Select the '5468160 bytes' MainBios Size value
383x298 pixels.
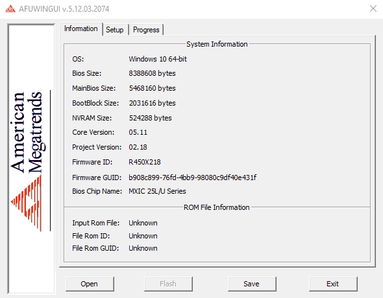pyautogui.click(x=152, y=88)
